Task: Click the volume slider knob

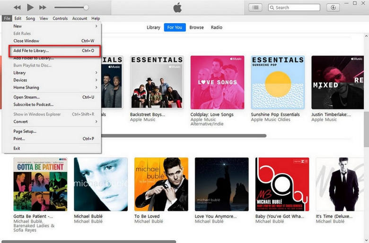Action: coord(86,8)
